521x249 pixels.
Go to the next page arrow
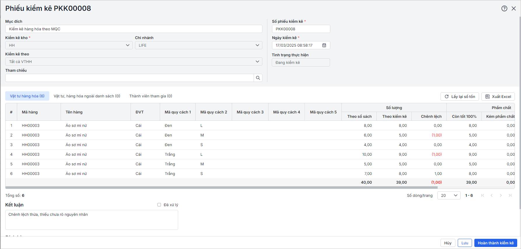501,195
